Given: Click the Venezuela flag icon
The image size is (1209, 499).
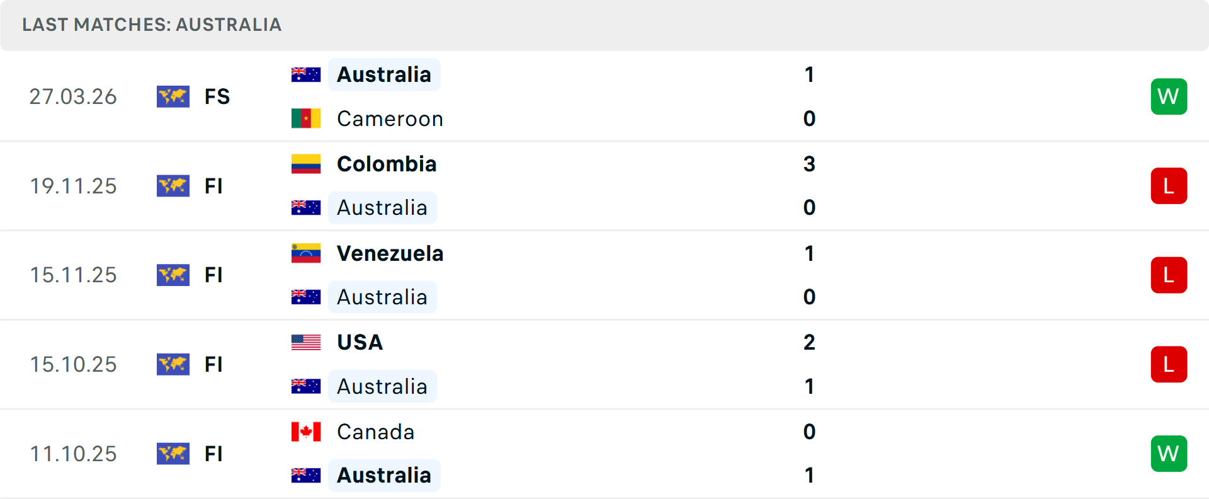Looking at the screenshot, I should point(306,253).
